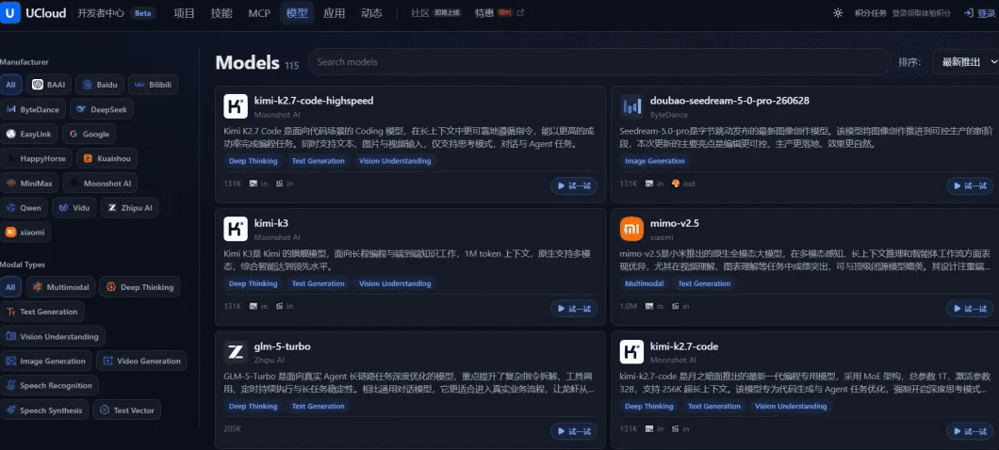Click the kimi-k2.7-code-highspeed model logo

point(236,106)
